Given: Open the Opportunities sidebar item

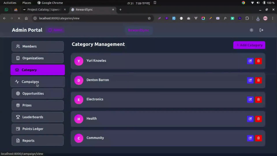Looking at the screenshot, I should point(38,93).
